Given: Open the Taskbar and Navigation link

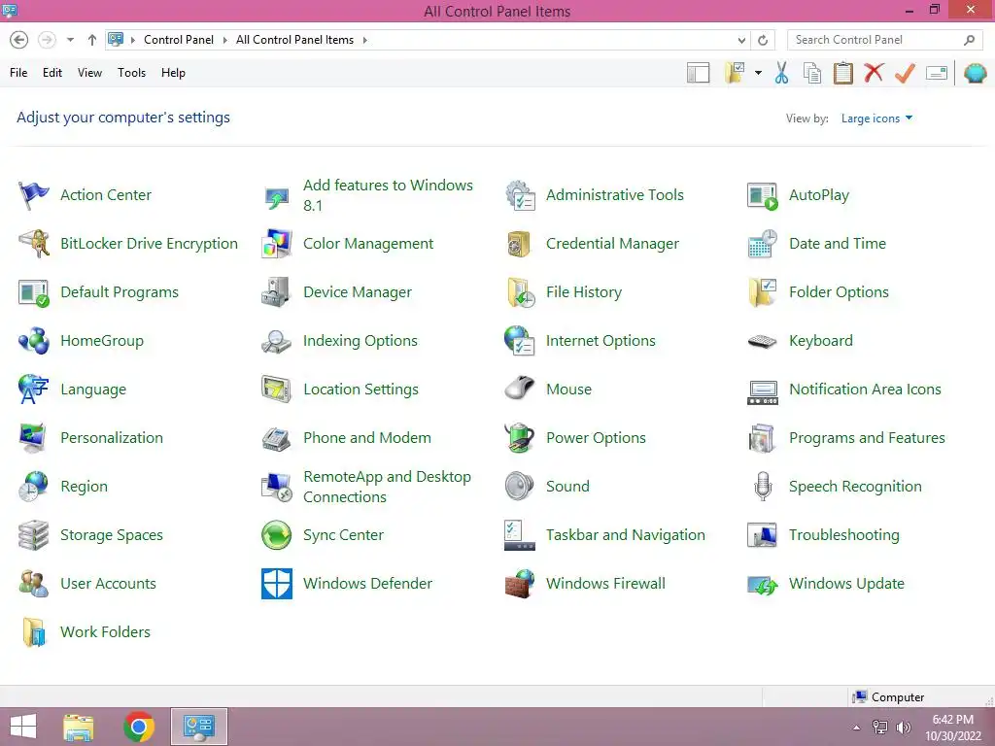Looking at the screenshot, I should (626, 535).
